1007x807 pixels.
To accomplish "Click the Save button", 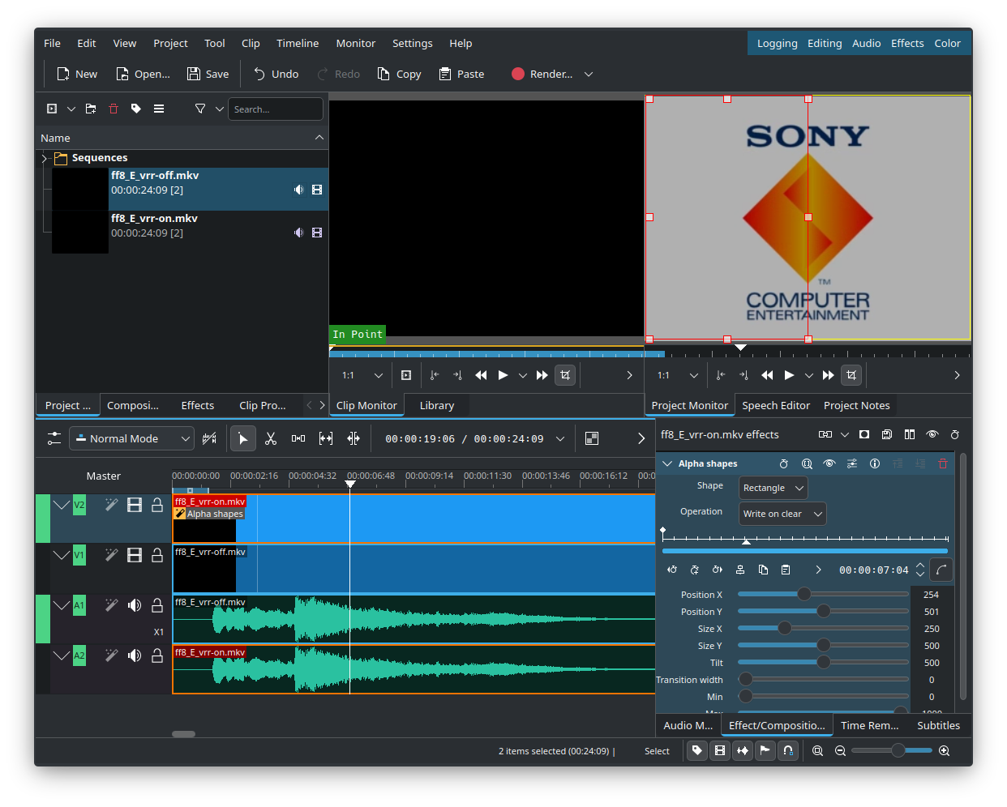I will click(208, 74).
